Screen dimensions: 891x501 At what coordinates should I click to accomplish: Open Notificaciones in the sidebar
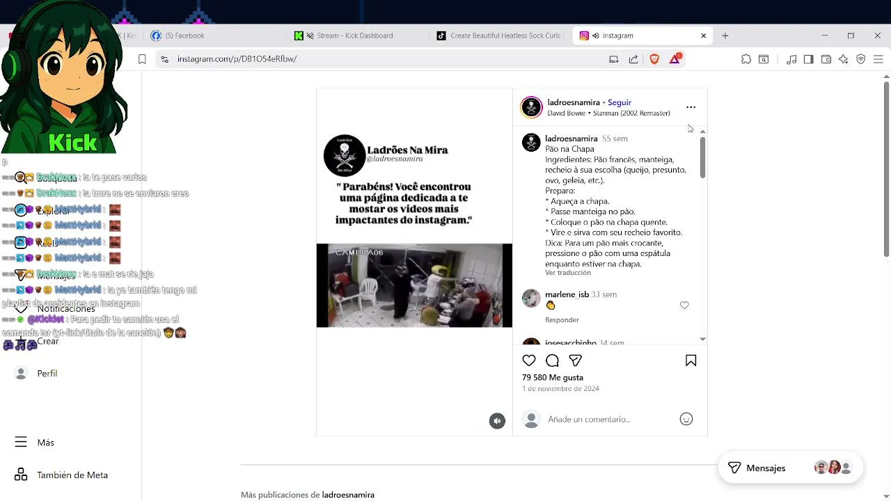pos(66,308)
